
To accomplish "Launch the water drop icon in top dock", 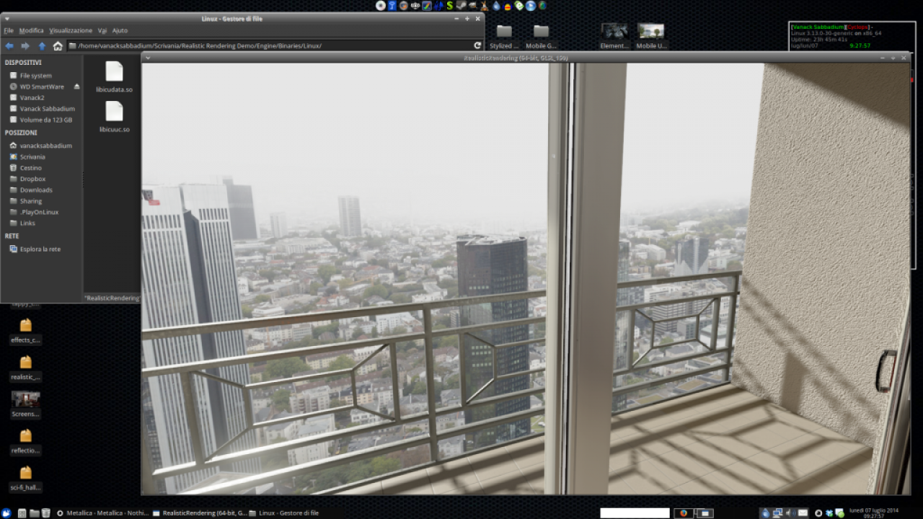I will [496, 6].
